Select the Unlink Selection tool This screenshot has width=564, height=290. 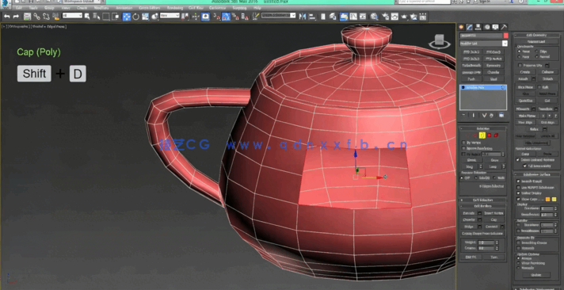pos(46,17)
